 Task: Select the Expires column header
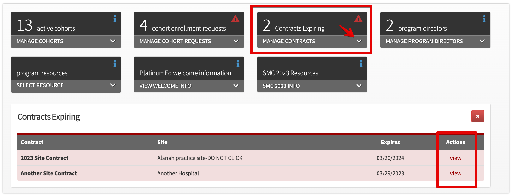coord(390,142)
